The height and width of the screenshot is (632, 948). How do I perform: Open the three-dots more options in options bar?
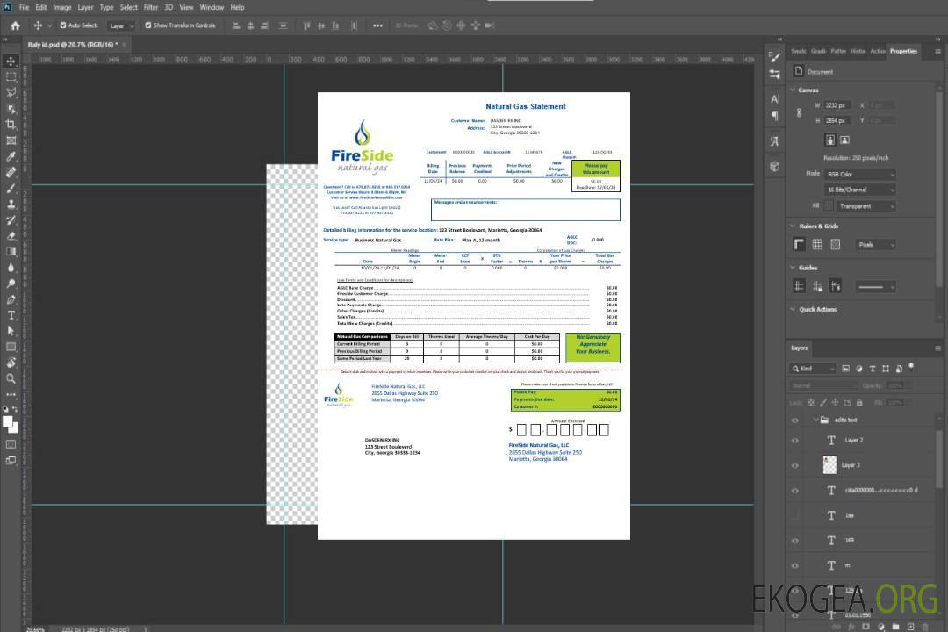point(377,25)
